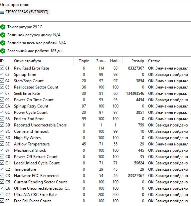This screenshot has width=191, height=206.
Task: Click the End-to-End Error threshold value 99
Action: tap(84, 119)
